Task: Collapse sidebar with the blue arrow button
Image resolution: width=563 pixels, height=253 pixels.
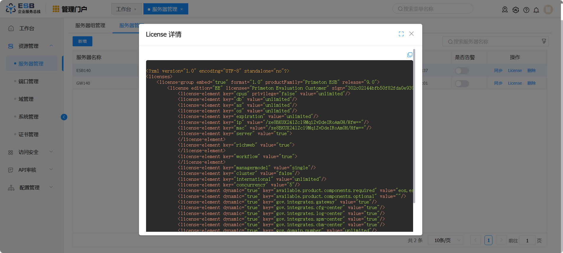Action: tap(64, 117)
